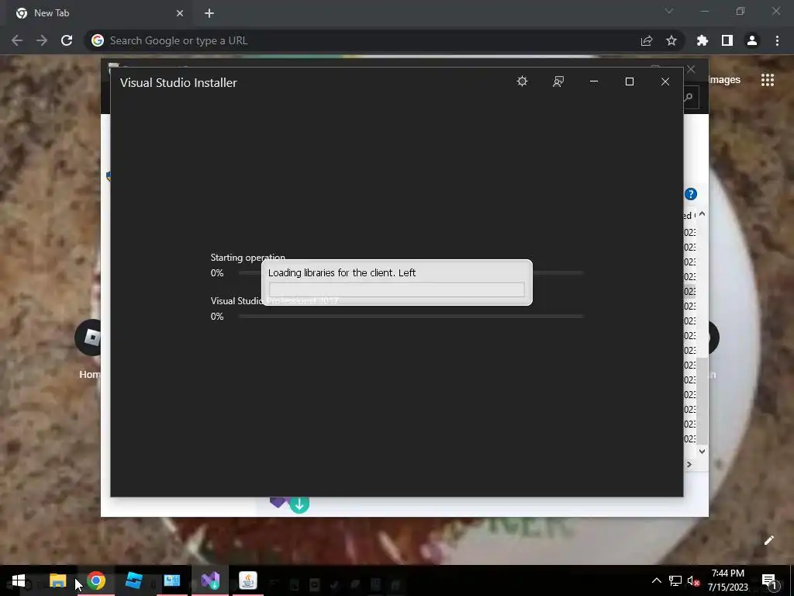794x596 pixels.
Task: Show hidden system tray icons
Action: [656, 580]
